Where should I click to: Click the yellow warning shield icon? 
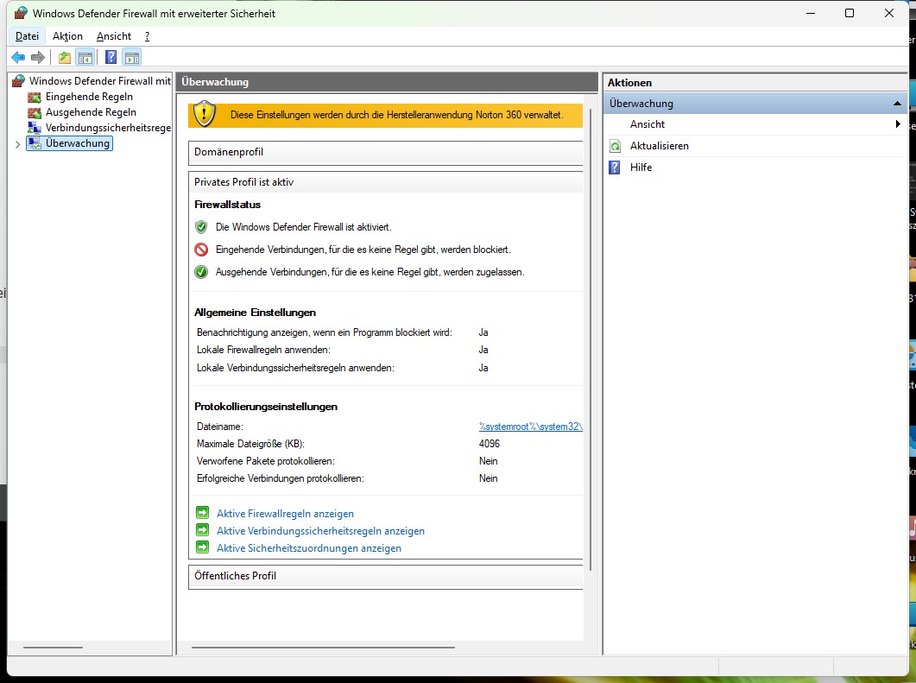[x=205, y=114]
